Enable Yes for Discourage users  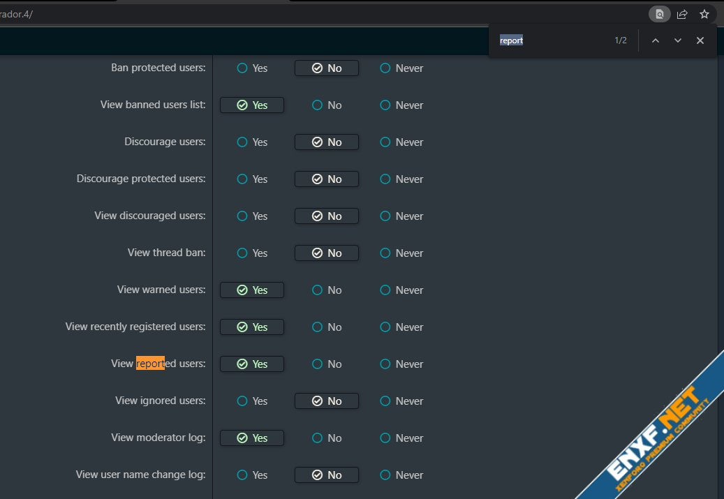point(252,142)
